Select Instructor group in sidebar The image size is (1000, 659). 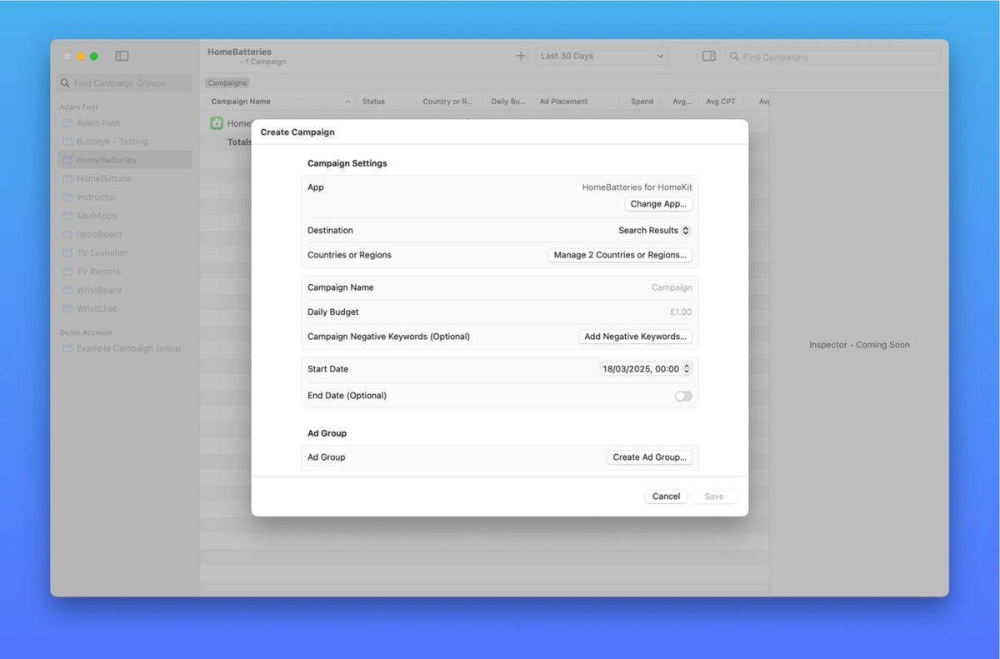124,197
